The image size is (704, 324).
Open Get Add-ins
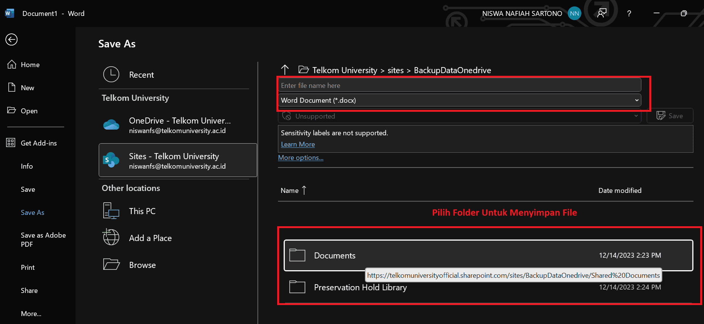tap(39, 143)
